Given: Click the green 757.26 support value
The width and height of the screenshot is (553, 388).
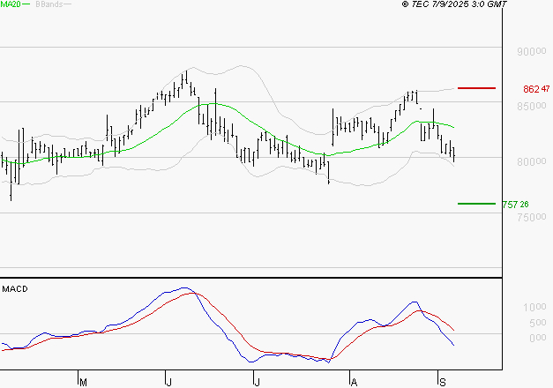Looking at the screenshot, I should click(516, 205).
